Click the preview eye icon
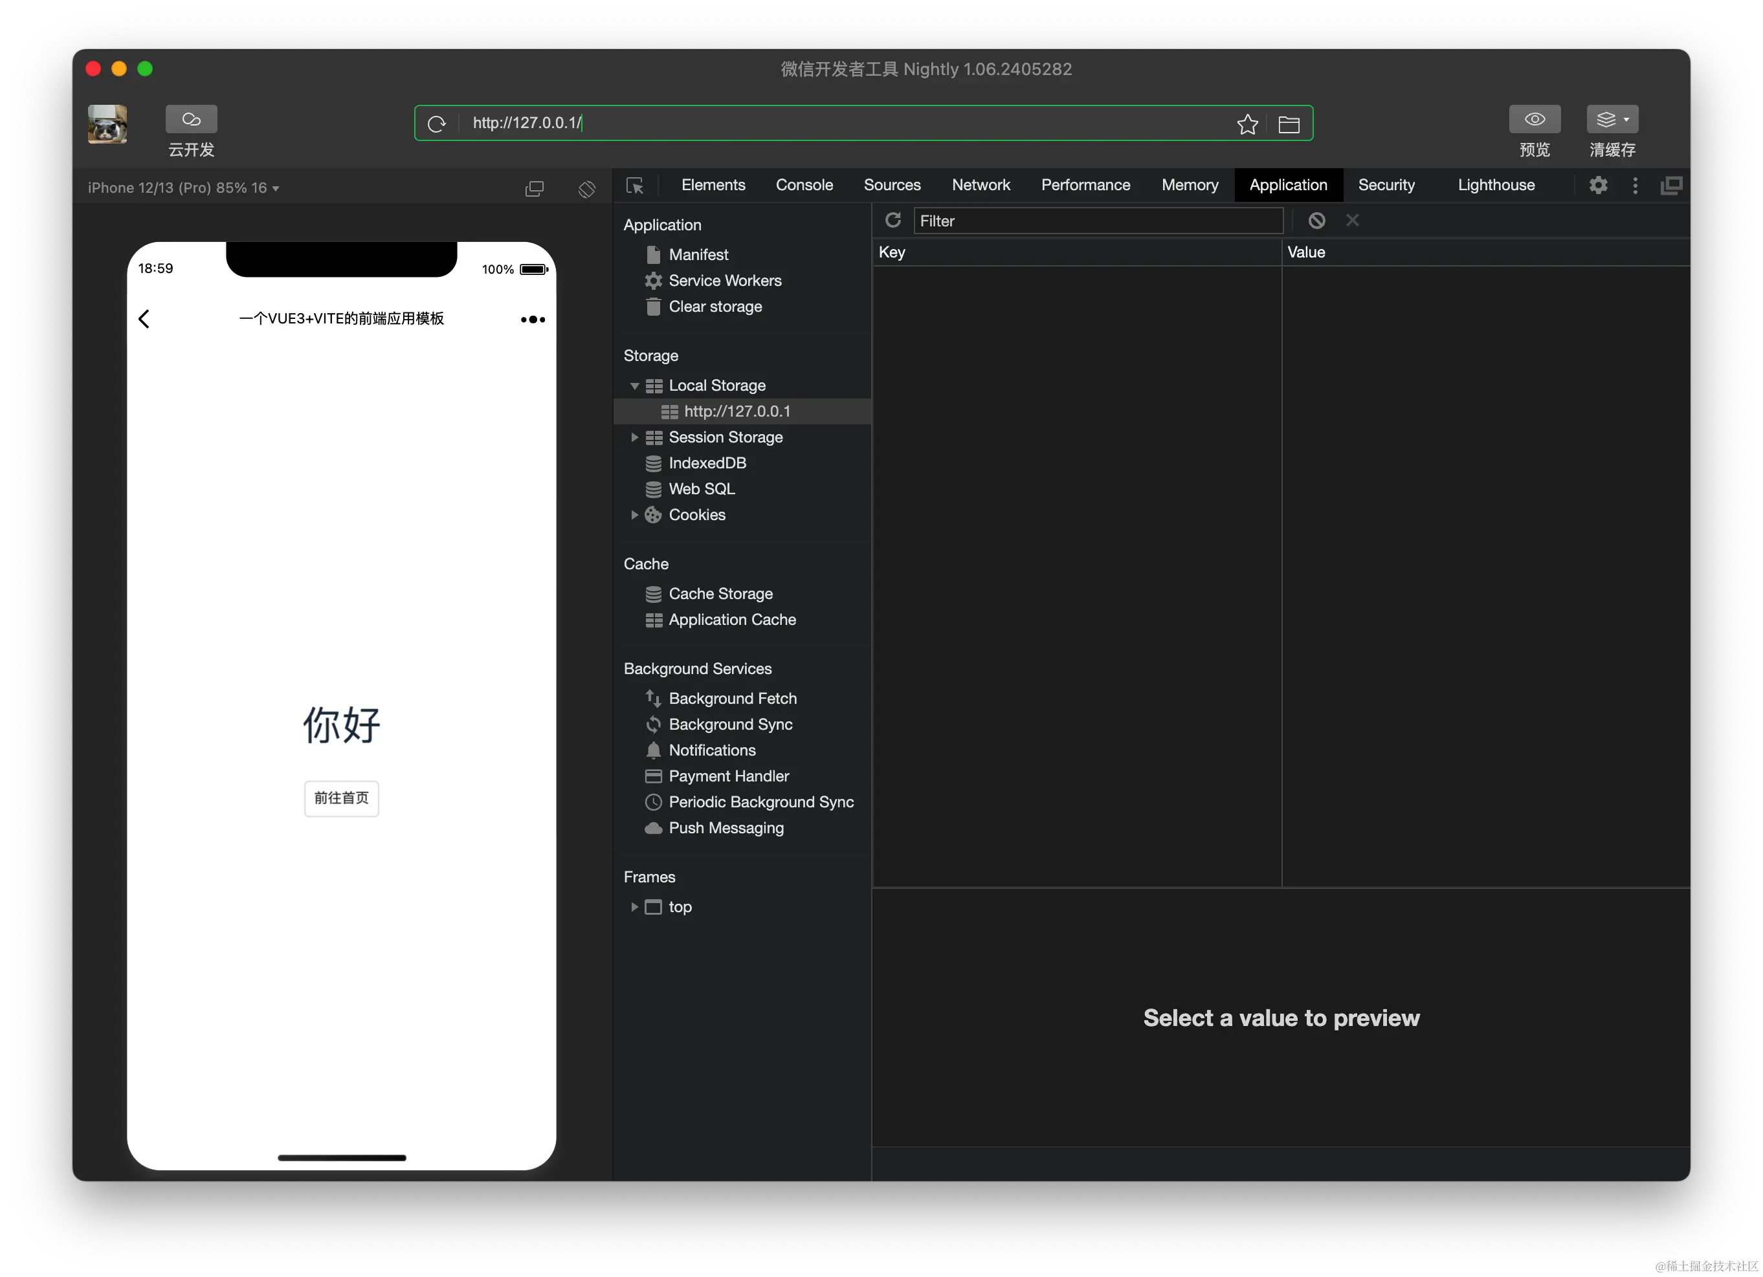Screen dimensions: 1763x1277 (x=1534, y=119)
